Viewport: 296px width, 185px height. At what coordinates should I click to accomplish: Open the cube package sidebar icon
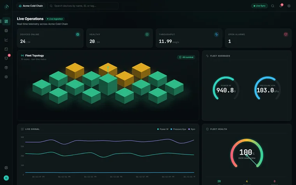pos(6,68)
